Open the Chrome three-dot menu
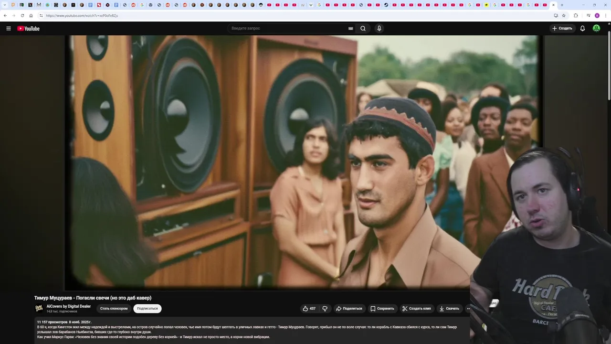This screenshot has height=344, width=611. [606, 15]
